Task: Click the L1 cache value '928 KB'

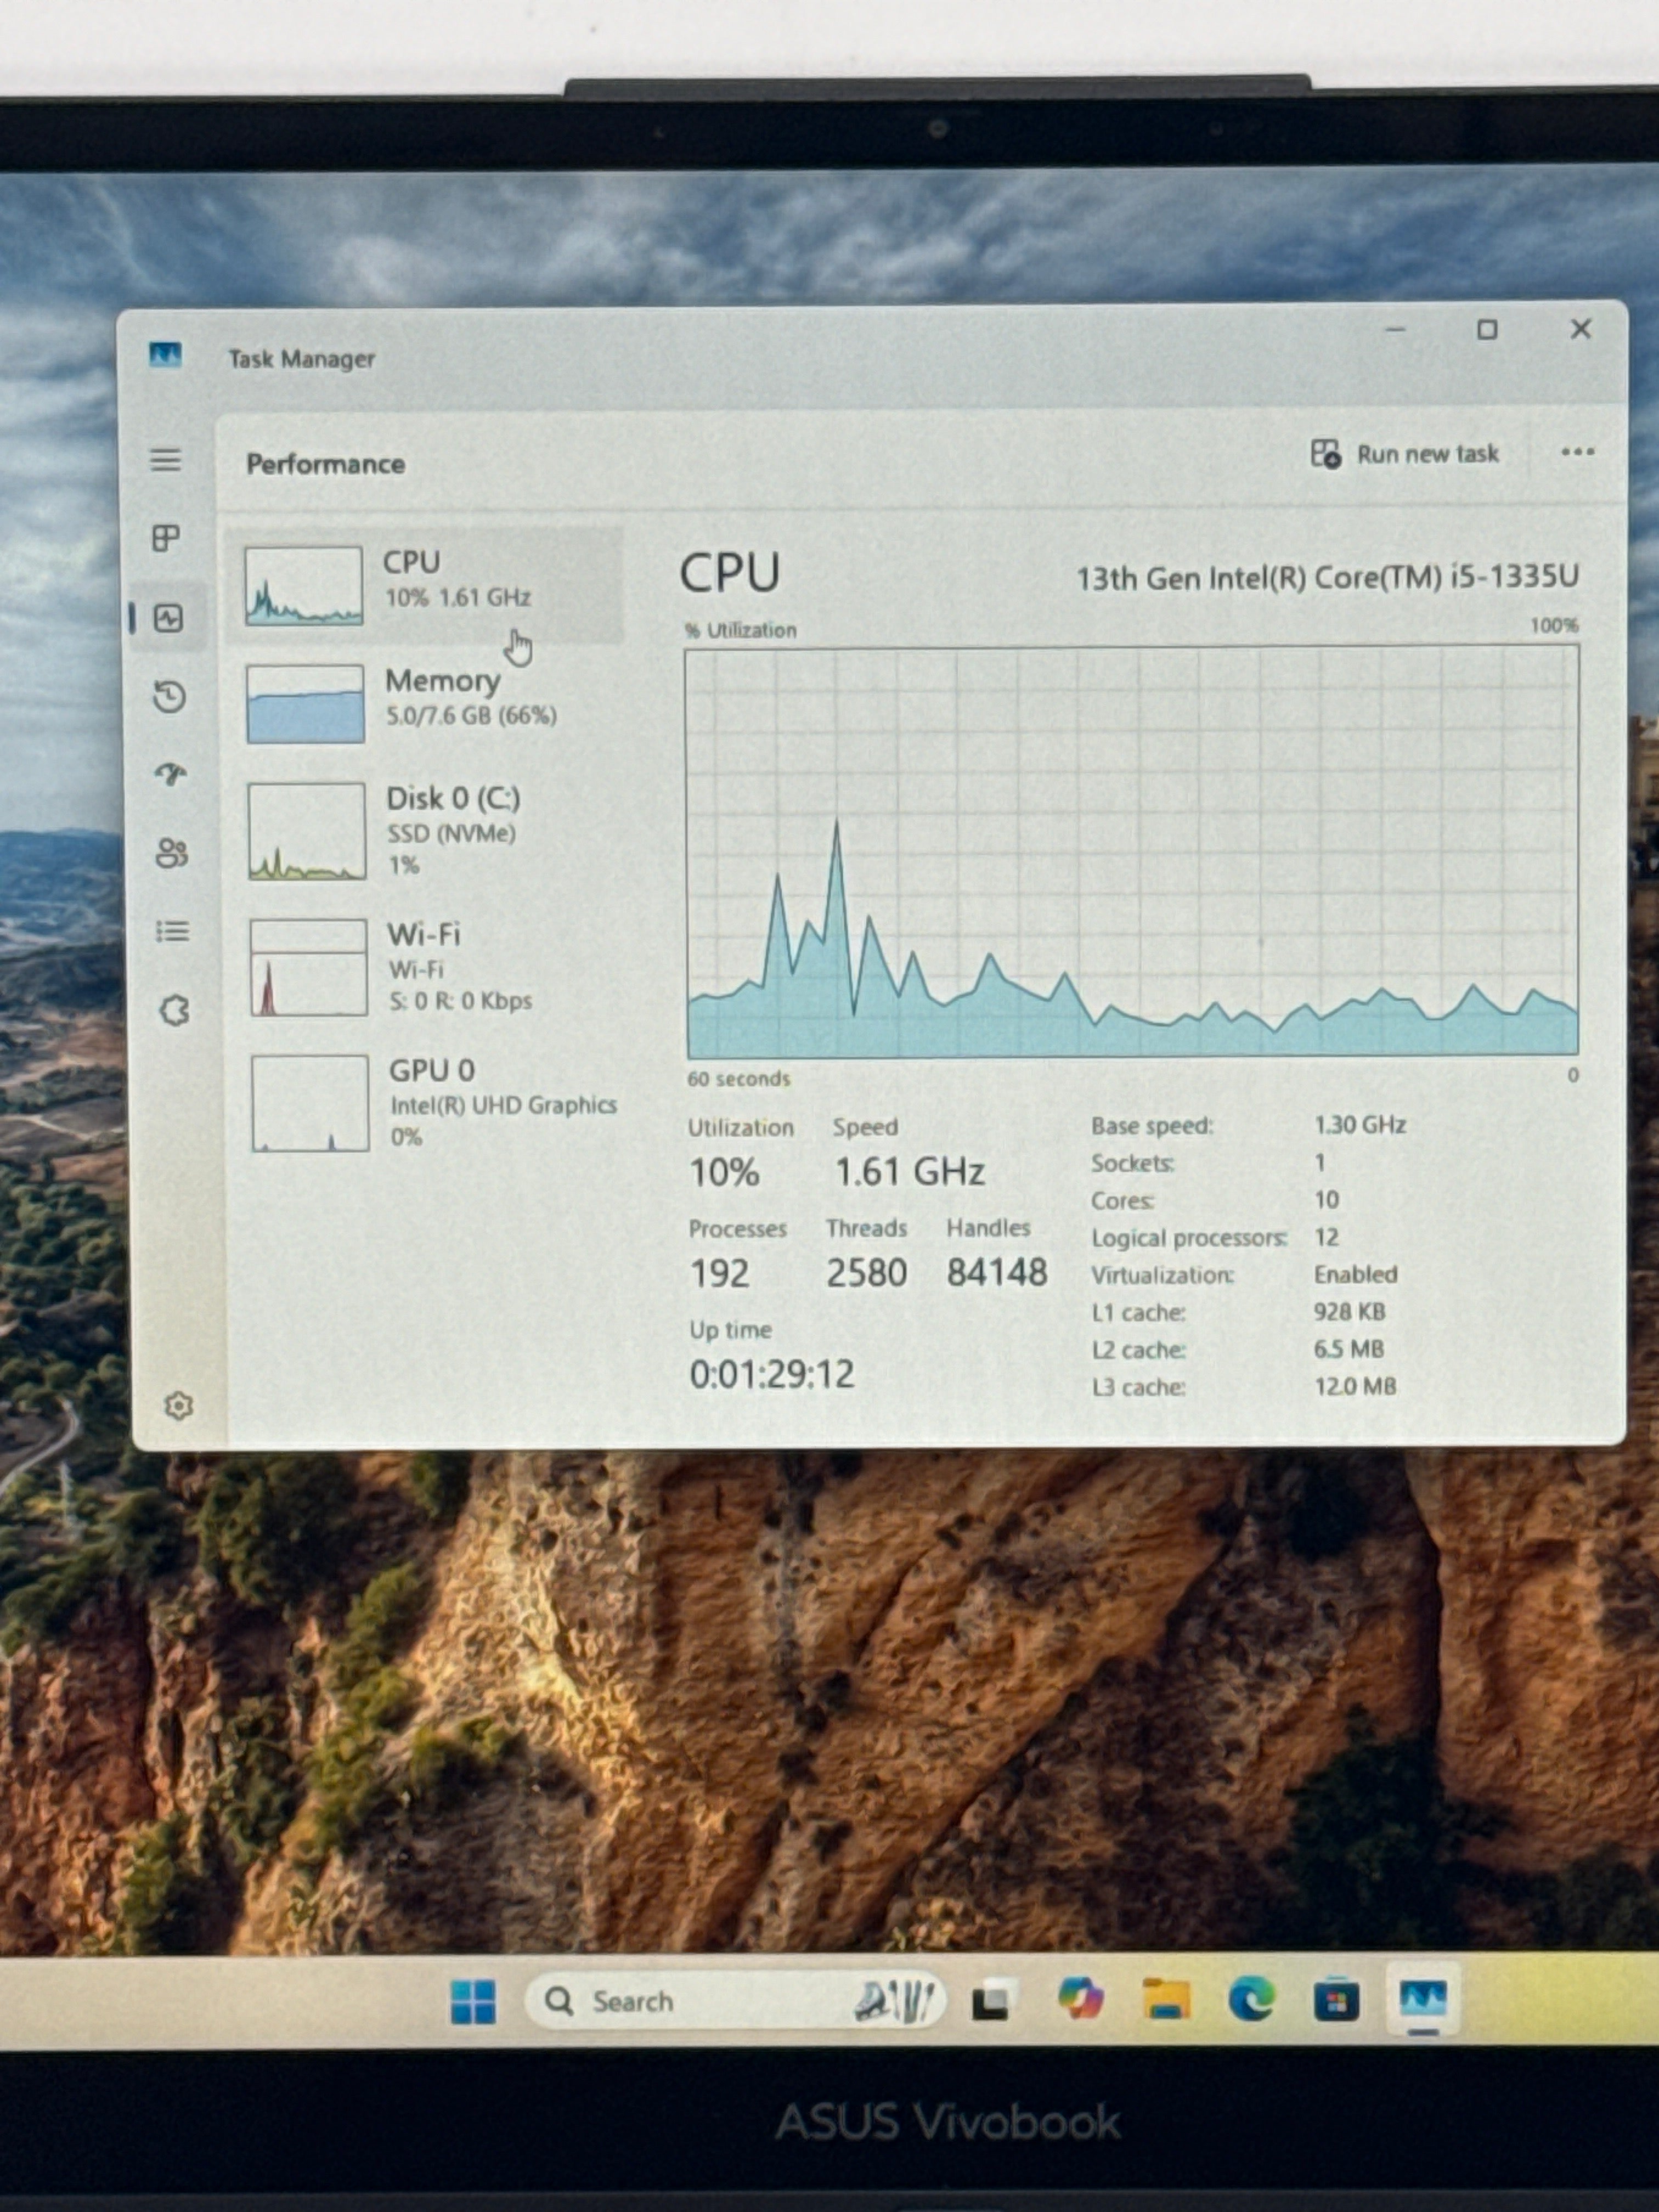Action: pyautogui.click(x=1349, y=1311)
